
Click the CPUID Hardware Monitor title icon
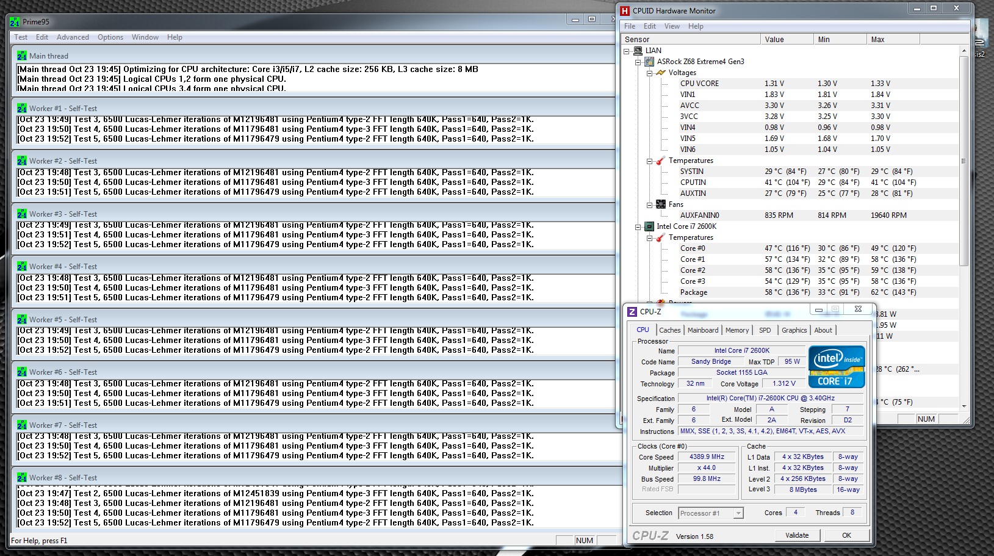[625, 10]
